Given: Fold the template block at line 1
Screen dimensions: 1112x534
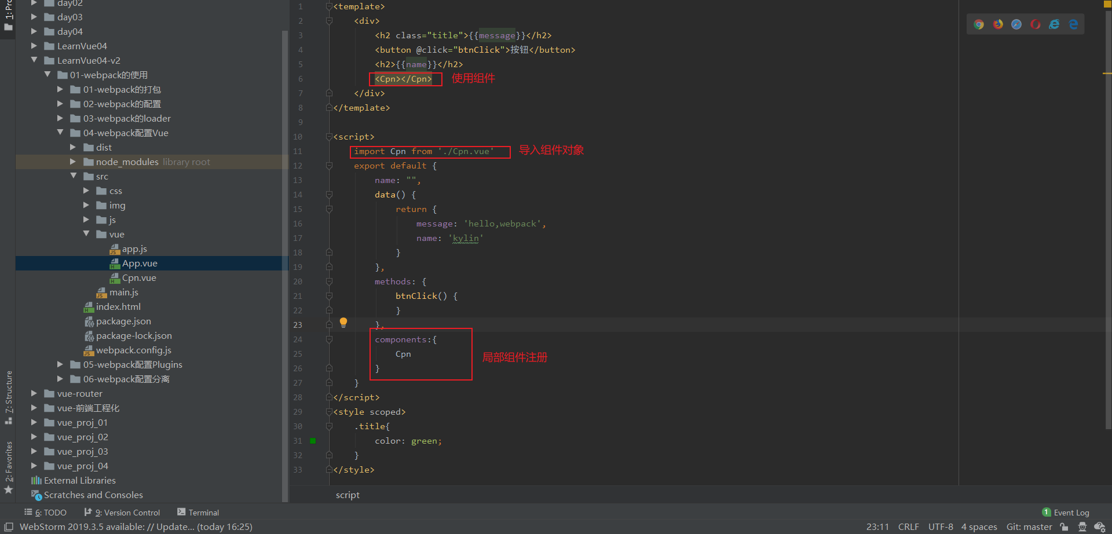Looking at the screenshot, I should point(329,6).
